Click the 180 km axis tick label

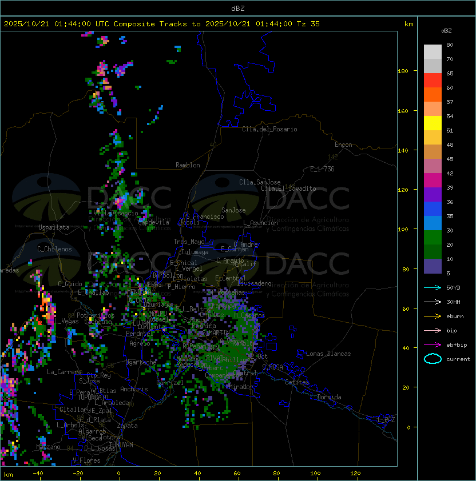[403, 71]
